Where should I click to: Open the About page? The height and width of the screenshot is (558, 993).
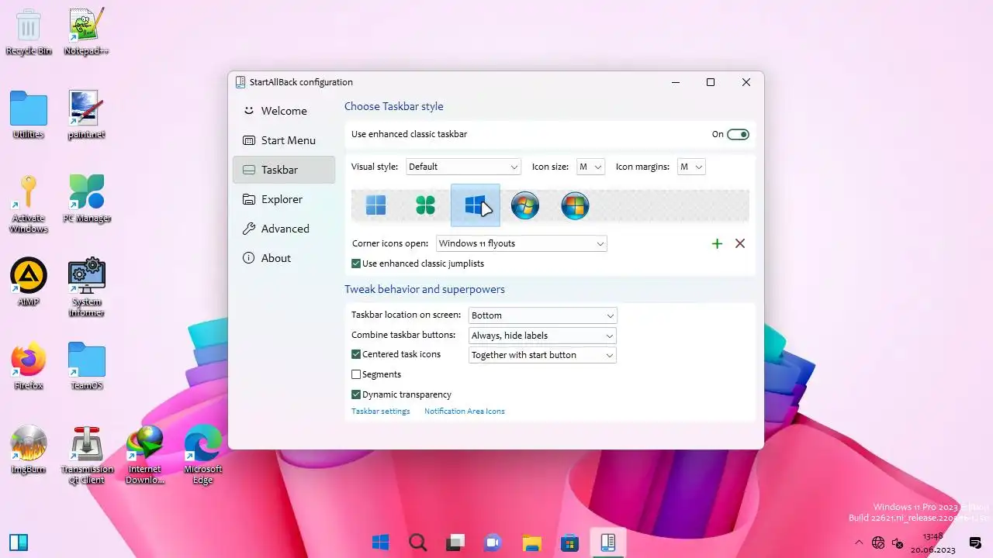(284, 258)
